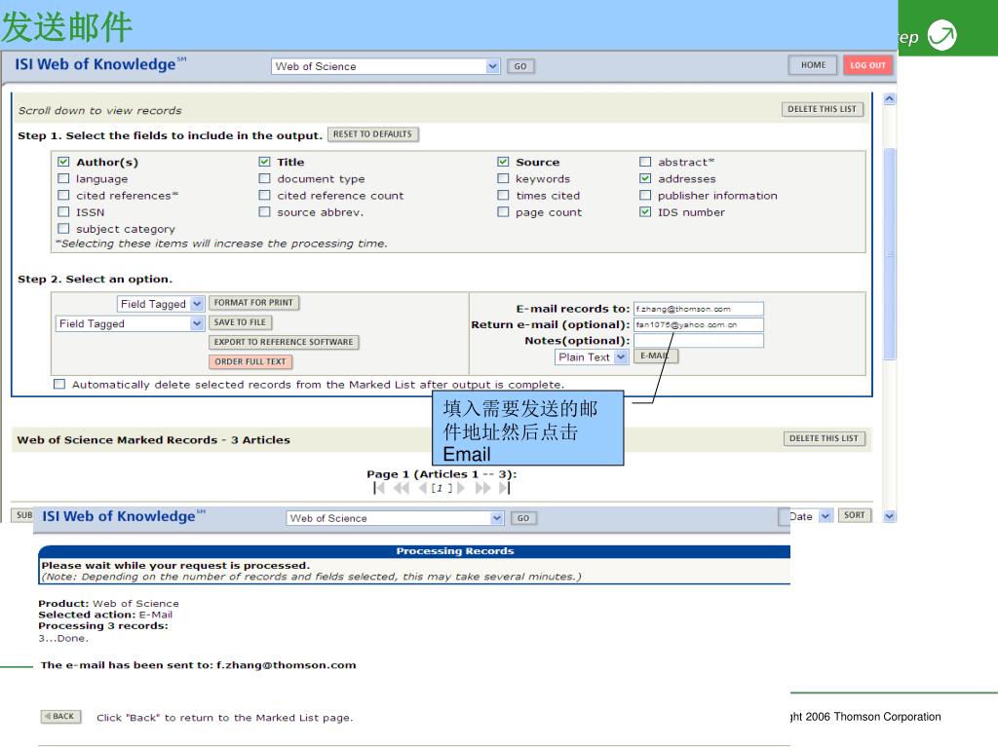Go to previous page arrow
Screen dimensions: 998x748
tap(422, 488)
